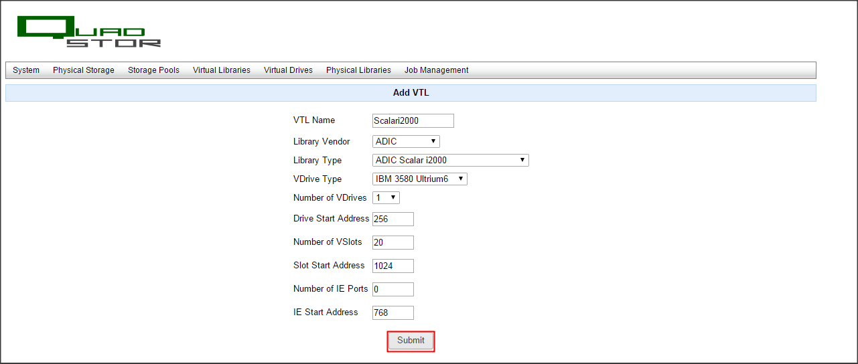Click the IE Start Address field
Viewport: 858px width, 364px height.
393,312
